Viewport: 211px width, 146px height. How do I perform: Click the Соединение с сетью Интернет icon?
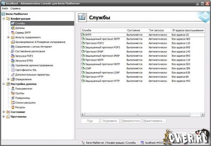click(x=13, y=47)
